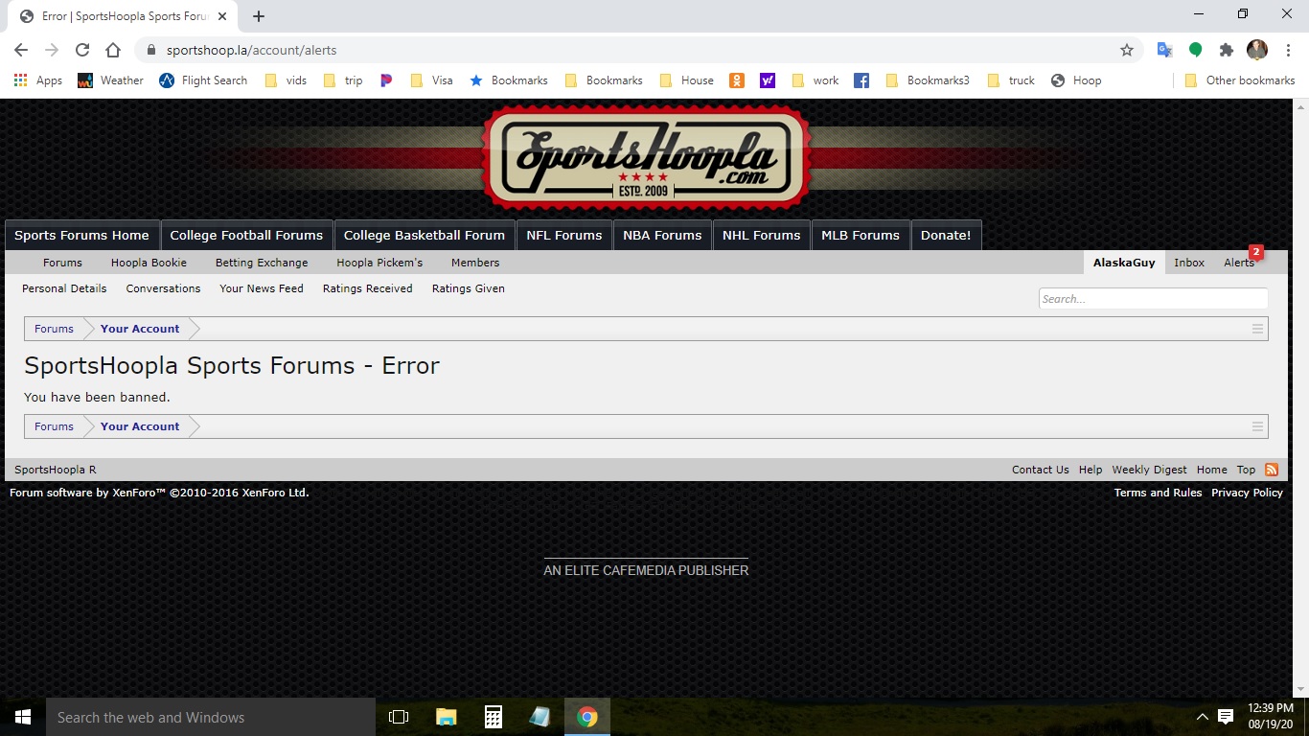Show hidden system tray icons
The height and width of the screenshot is (736, 1309).
(1203, 717)
